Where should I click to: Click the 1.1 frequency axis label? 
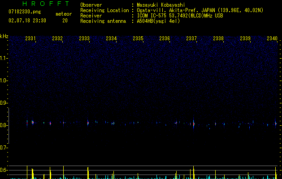click(4, 58)
